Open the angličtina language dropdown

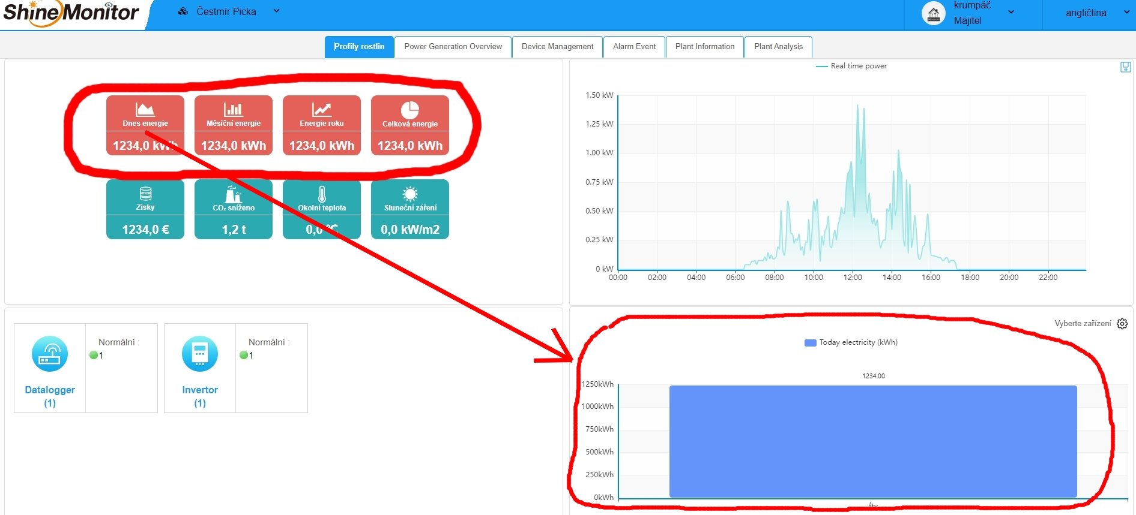pos(1126,12)
